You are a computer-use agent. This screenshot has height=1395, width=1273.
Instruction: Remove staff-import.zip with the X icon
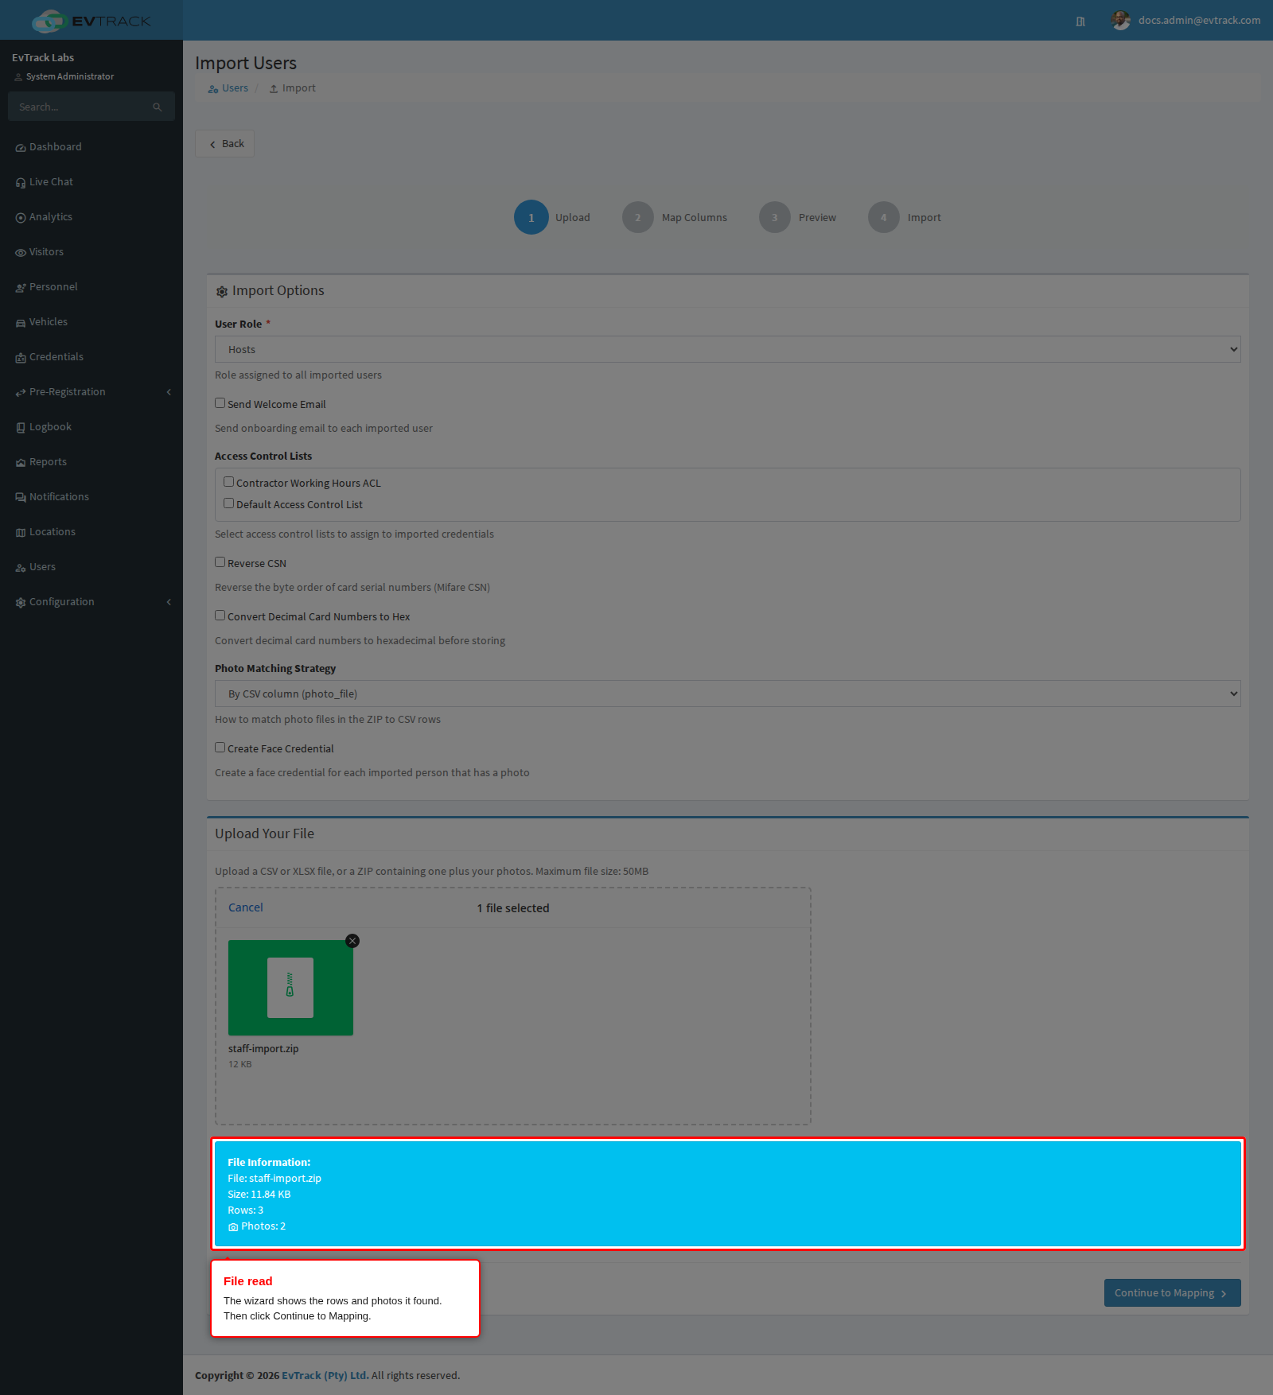[352, 941]
